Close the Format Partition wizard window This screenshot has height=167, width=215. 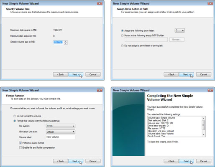pyautogui.click(x=100, y=90)
